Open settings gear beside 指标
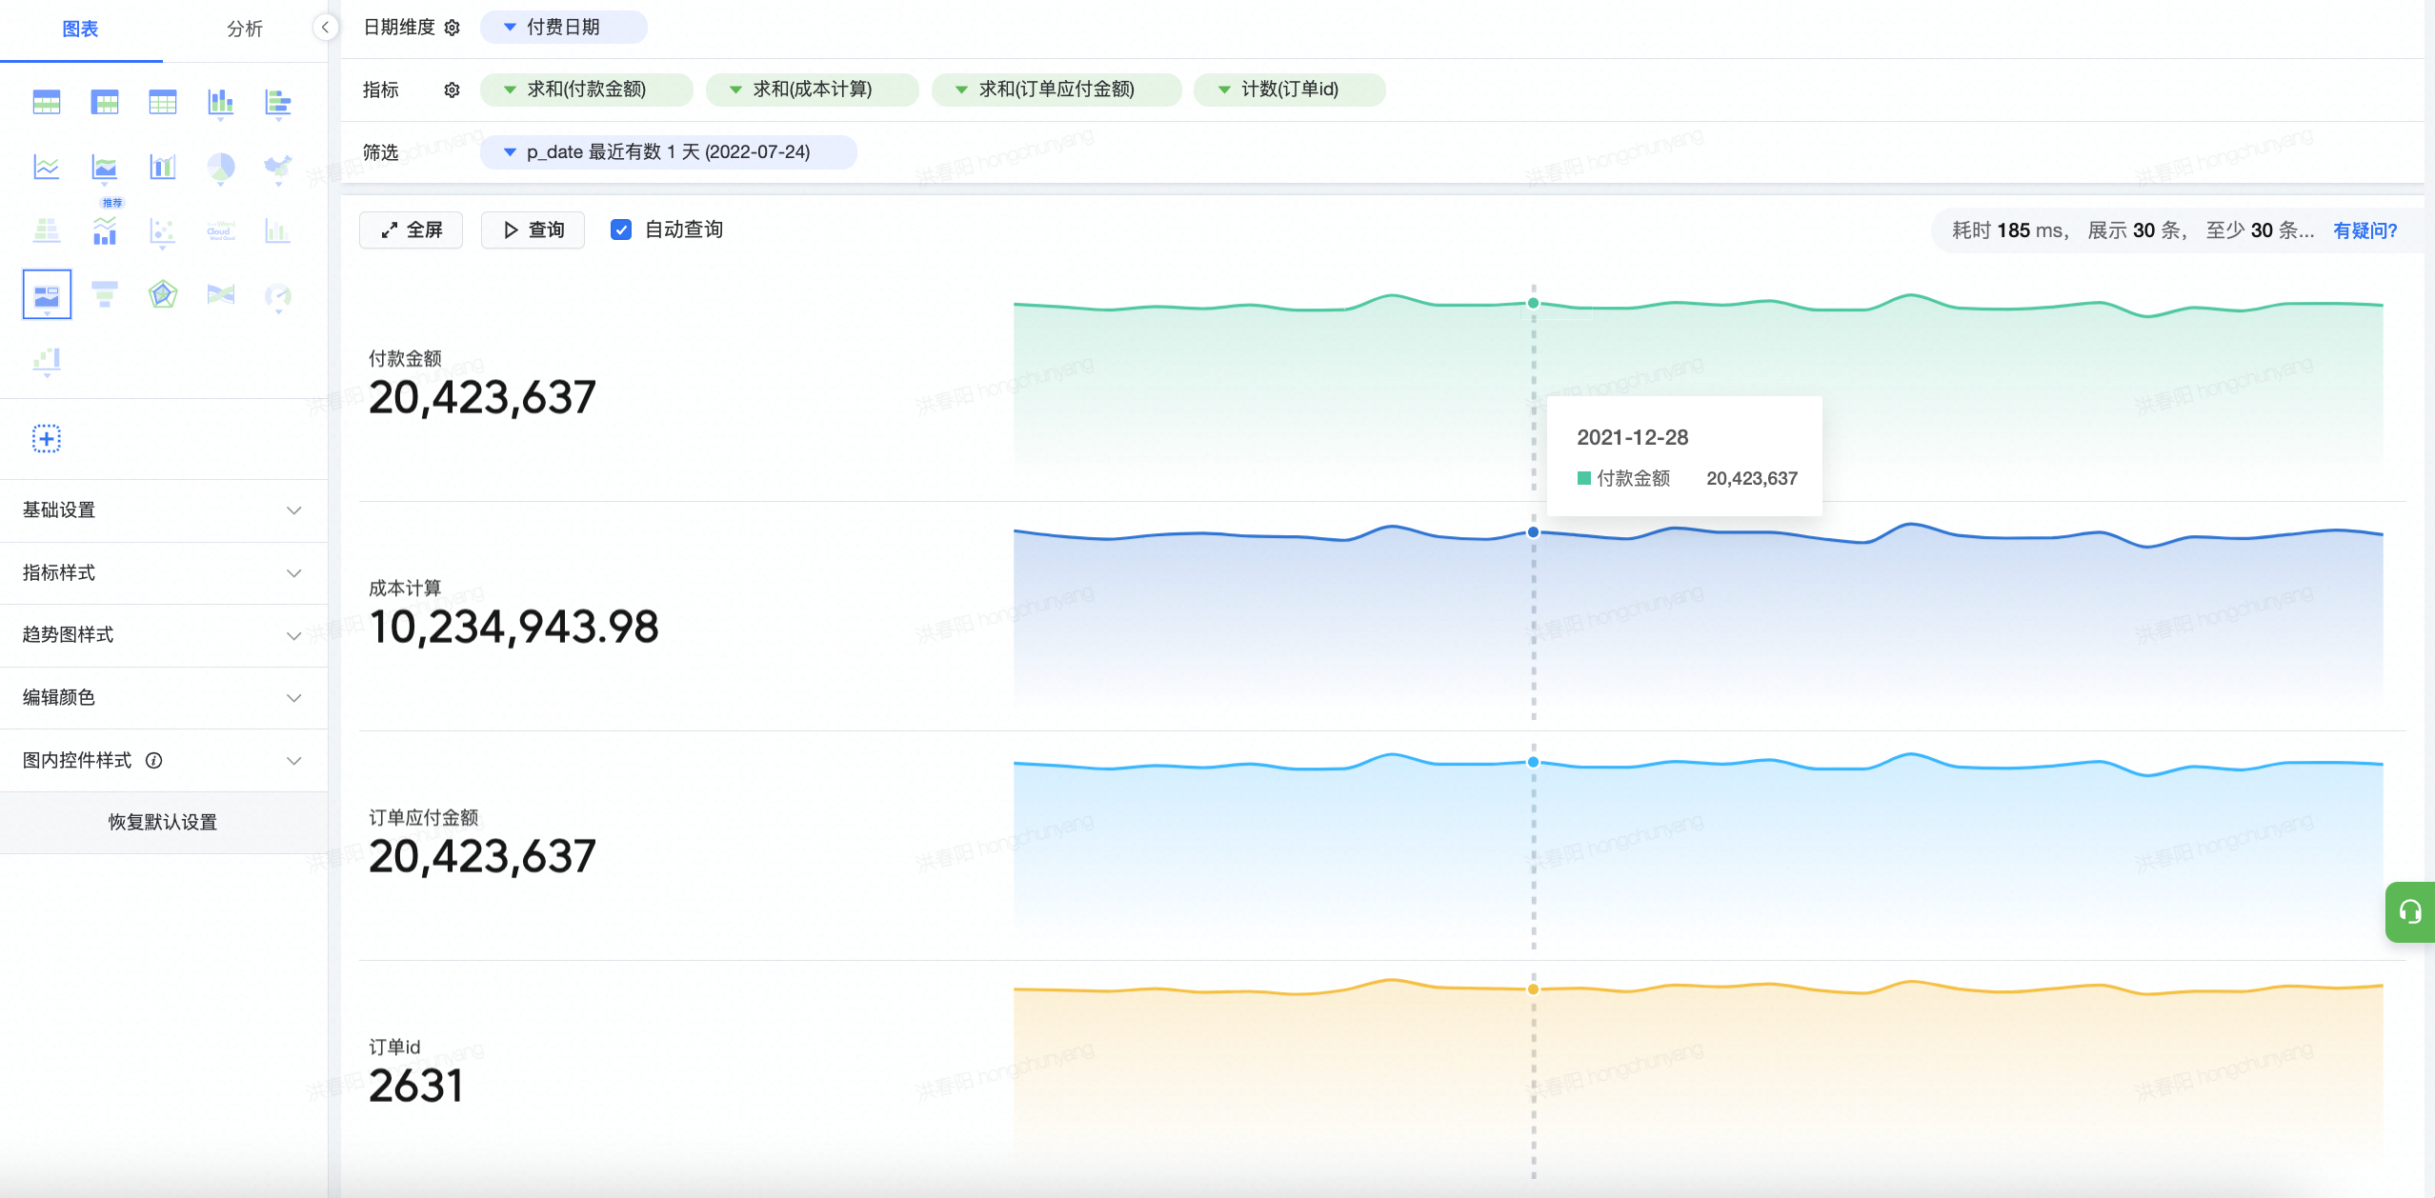The width and height of the screenshot is (2435, 1198). pos(453,90)
